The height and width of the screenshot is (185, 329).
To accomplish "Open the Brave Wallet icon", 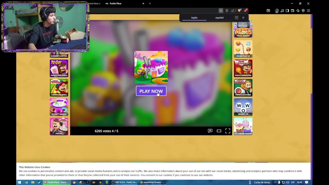I will click(293, 11).
